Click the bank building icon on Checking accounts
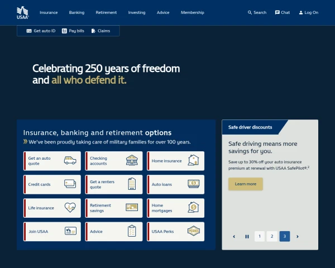 [x=132, y=160]
